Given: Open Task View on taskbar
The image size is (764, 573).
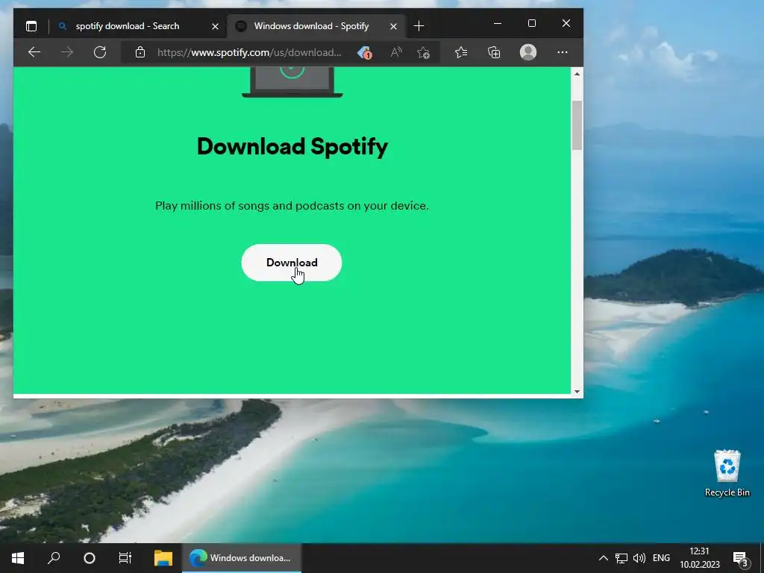Looking at the screenshot, I should point(125,558).
